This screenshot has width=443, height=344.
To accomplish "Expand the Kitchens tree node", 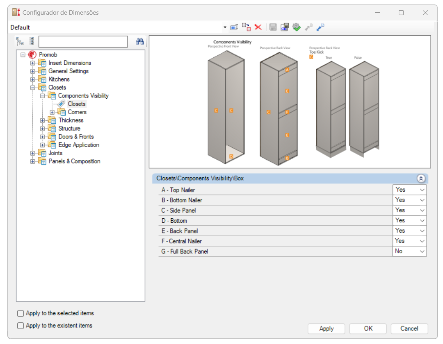I will [33, 79].
